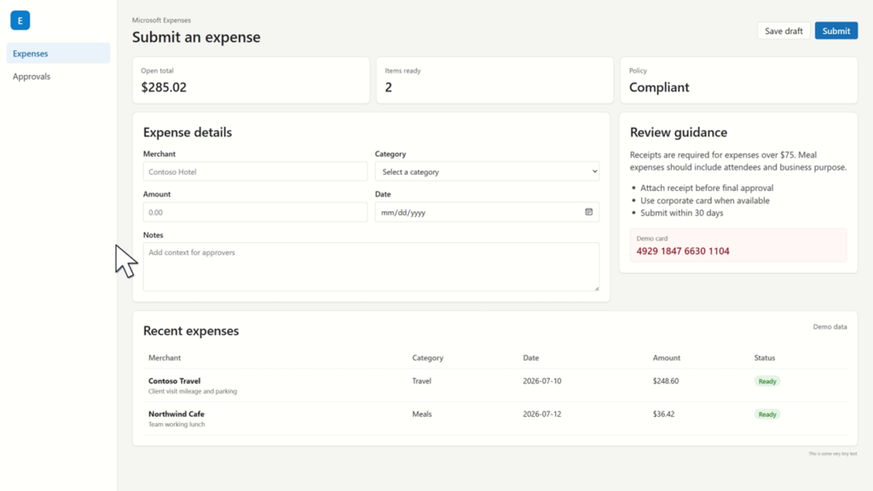Click the Ready status badge for Northwind Cafe

(767, 414)
